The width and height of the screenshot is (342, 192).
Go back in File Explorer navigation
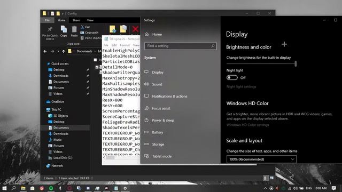pyautogui.click(x=45, y=51)
